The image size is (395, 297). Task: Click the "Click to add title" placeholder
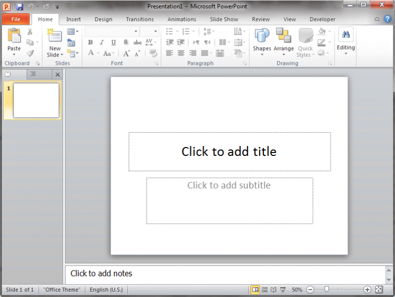click(x=229, y=151)
